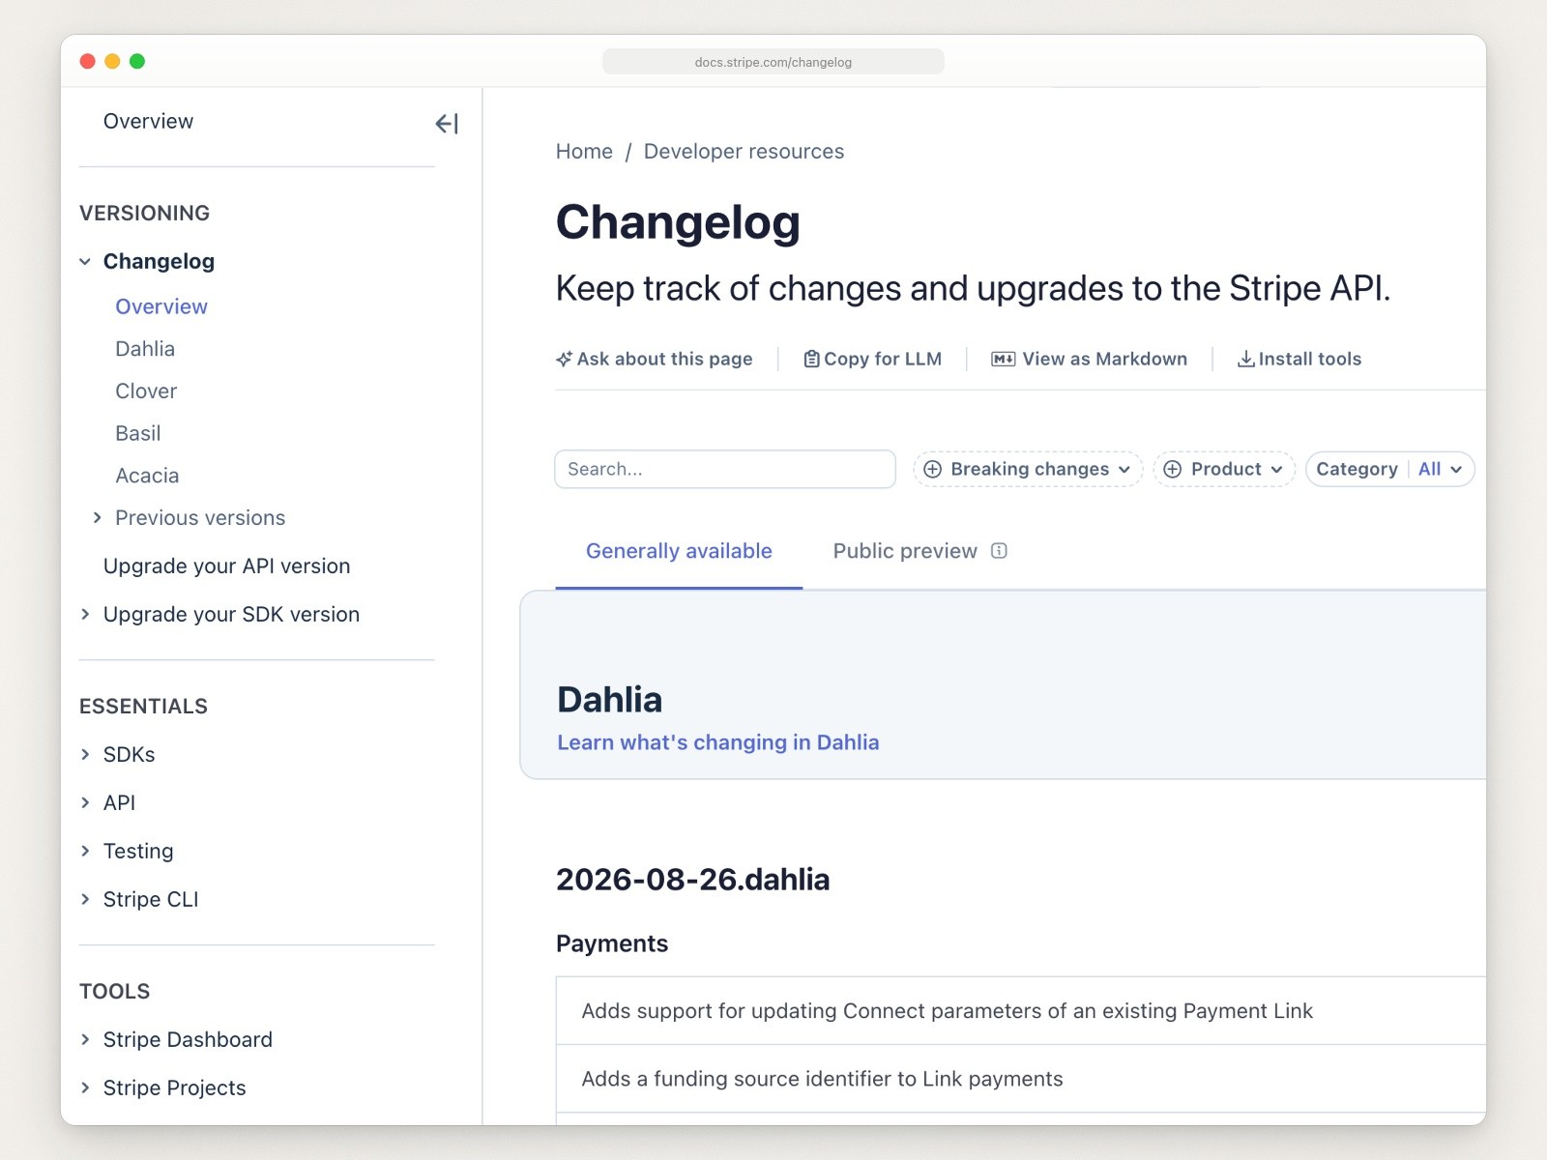Image resolution: width=1547 pixels, height=1160 pixels.
Task: Select Acacia in sidebar
Action: point(147,477)
